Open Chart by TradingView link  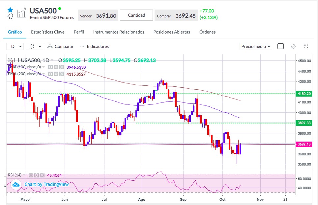pos(47,184)
